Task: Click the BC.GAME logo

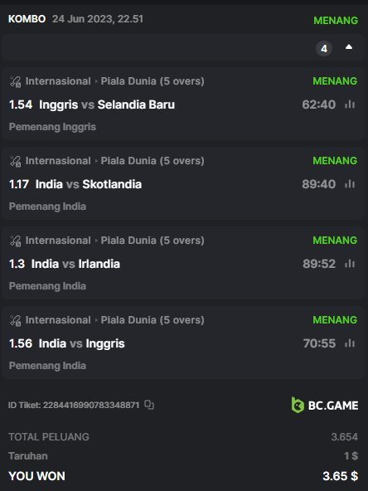Action: (x=325, y=405)
